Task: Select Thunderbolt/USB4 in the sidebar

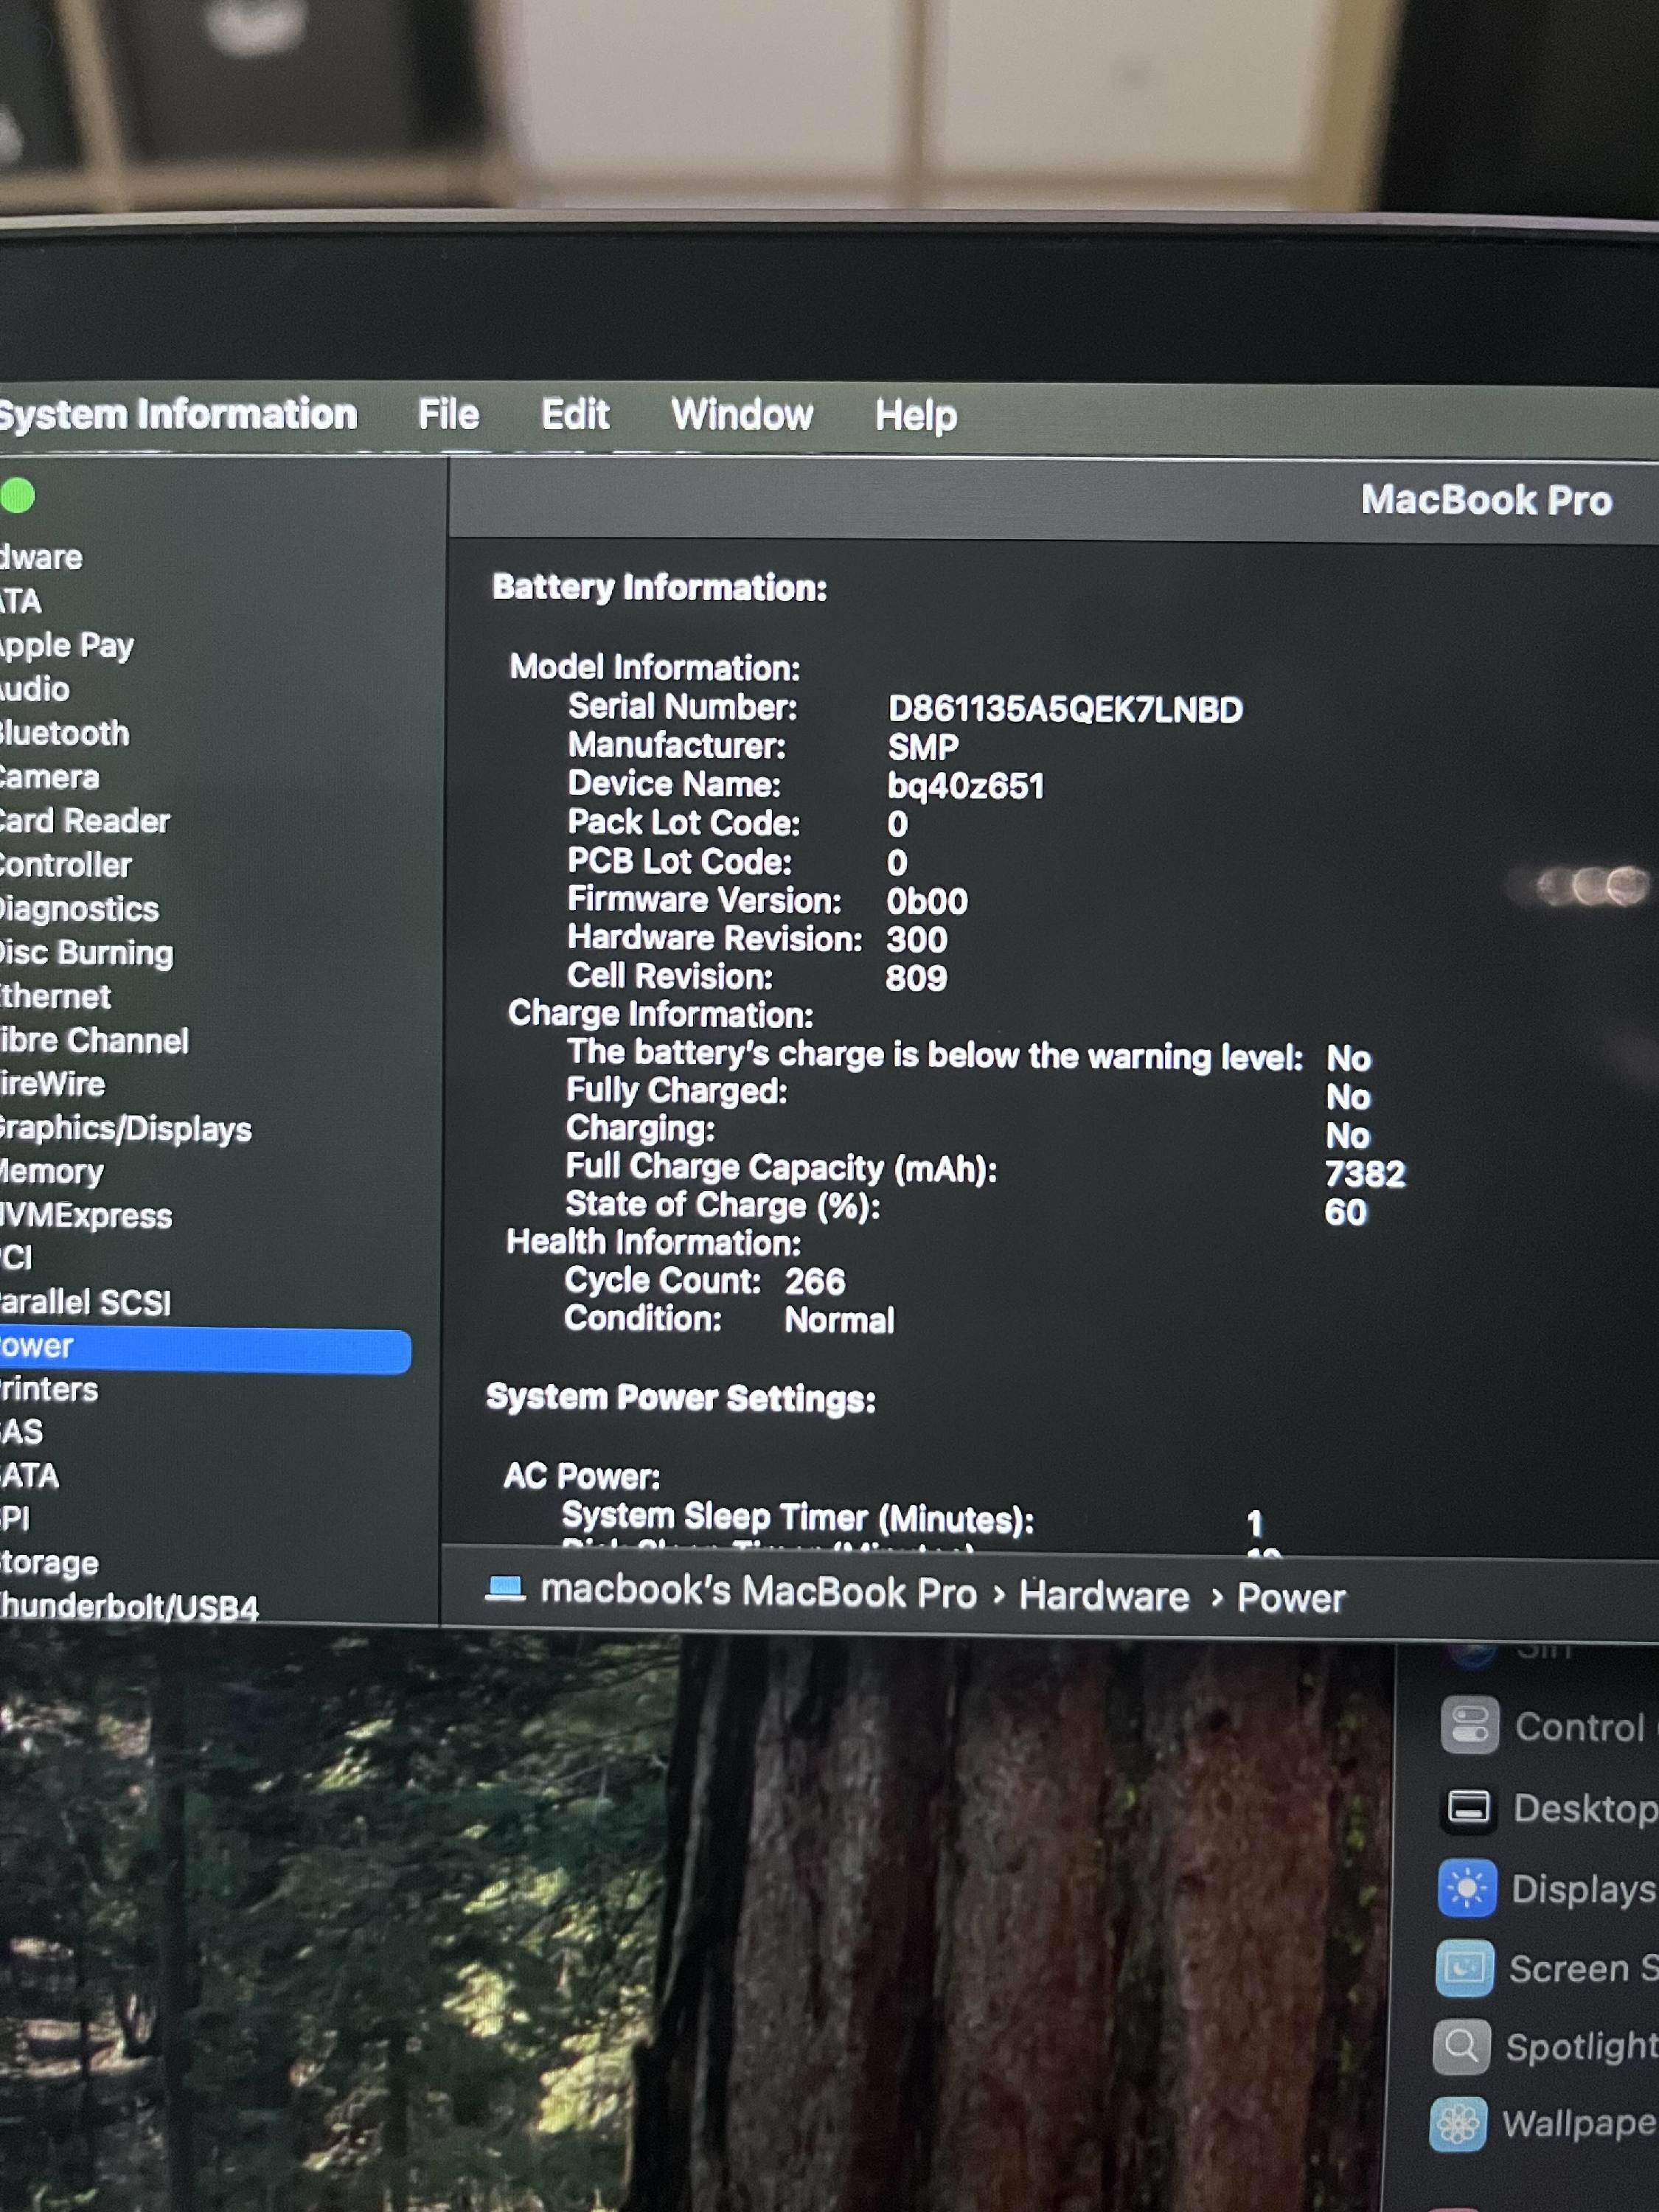Action: pyautogui.click(x=129, y=1607)
